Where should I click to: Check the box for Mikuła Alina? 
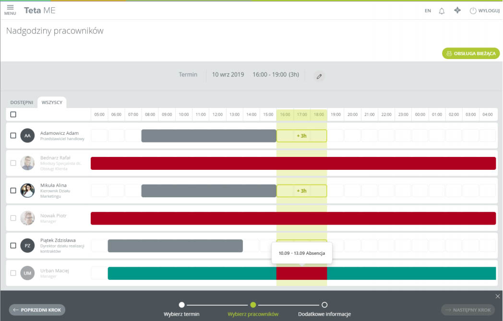pyautogui.click(x=13, y=190)
